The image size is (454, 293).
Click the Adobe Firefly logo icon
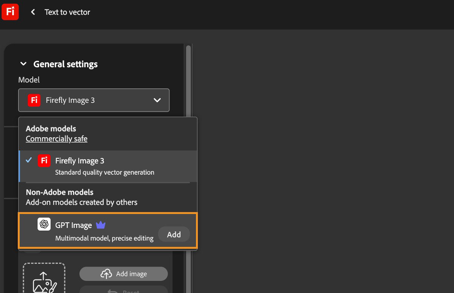click(10, 11)
